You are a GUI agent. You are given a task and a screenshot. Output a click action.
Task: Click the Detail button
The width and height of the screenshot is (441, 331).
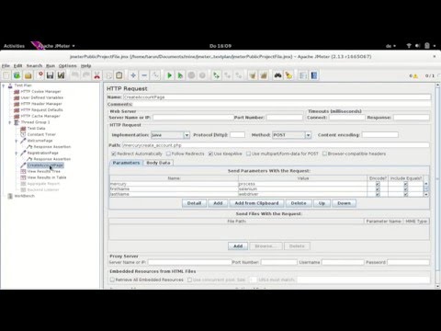194,203
